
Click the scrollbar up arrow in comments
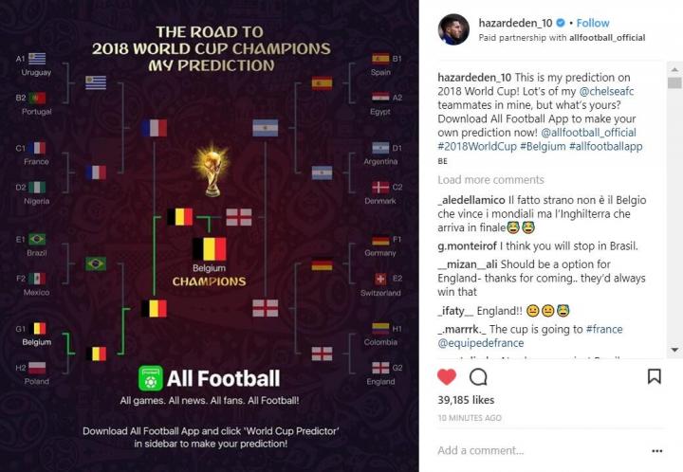(674, 69)
